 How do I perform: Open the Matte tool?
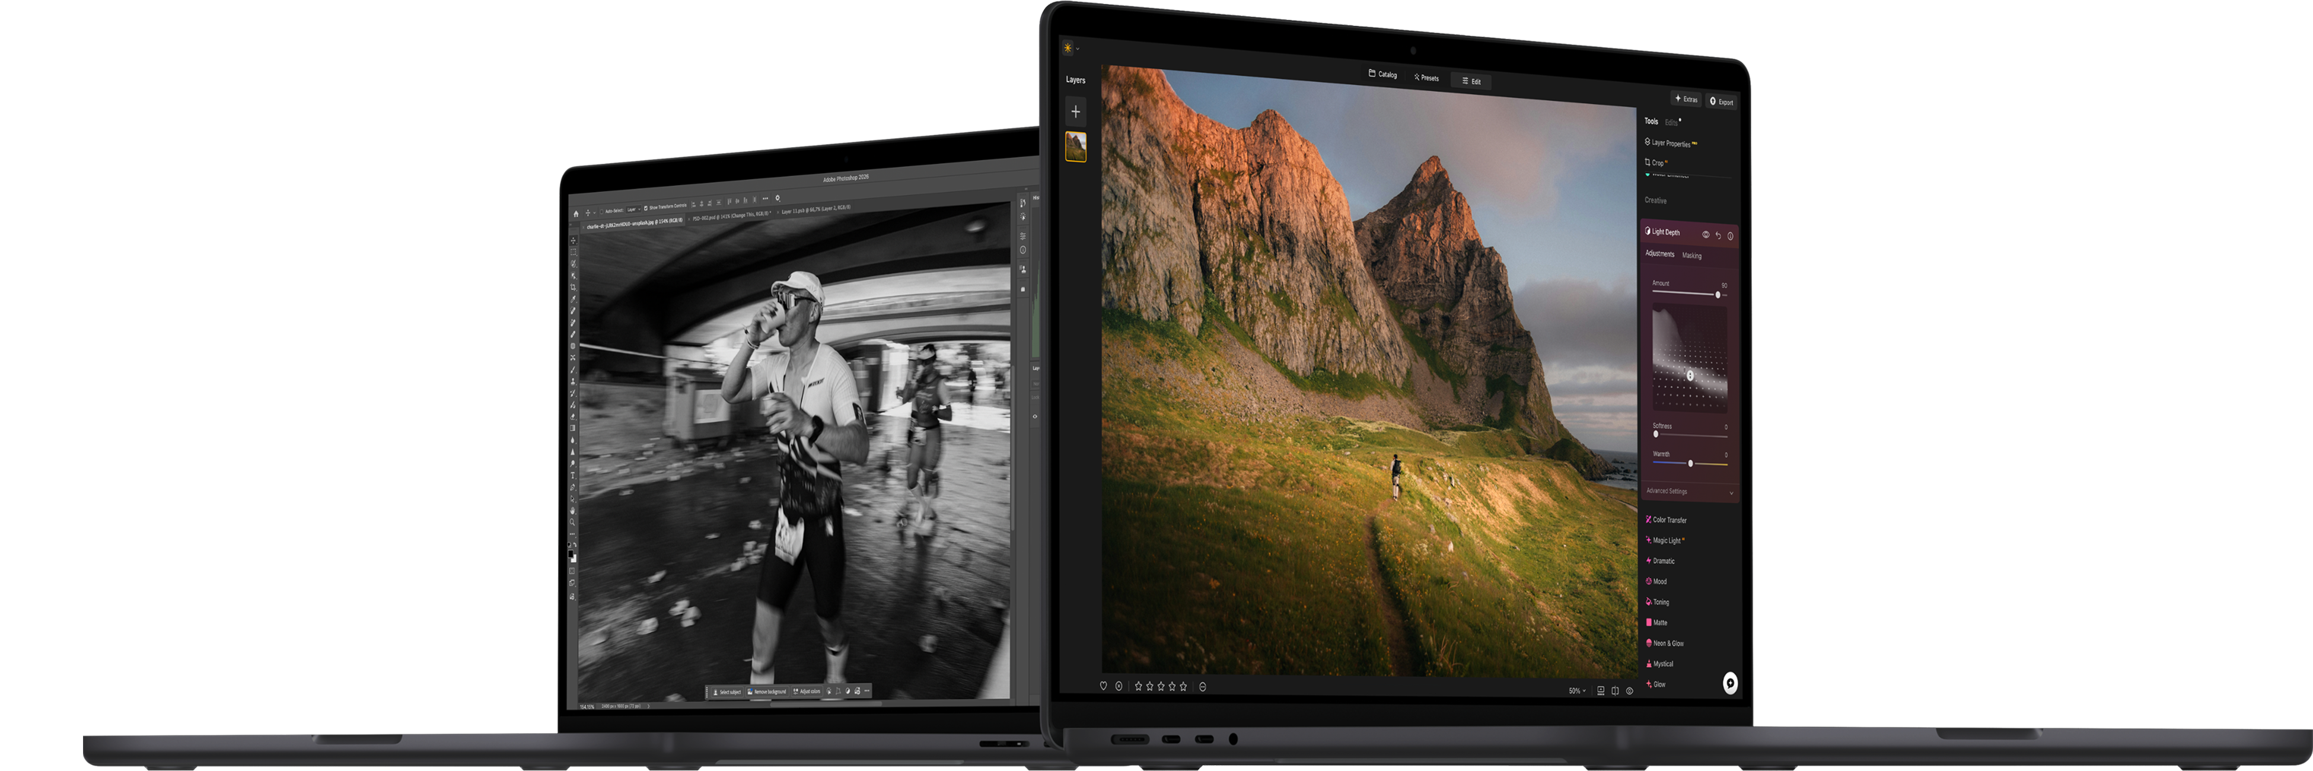pyautogui.click(x=1656, y=623)
